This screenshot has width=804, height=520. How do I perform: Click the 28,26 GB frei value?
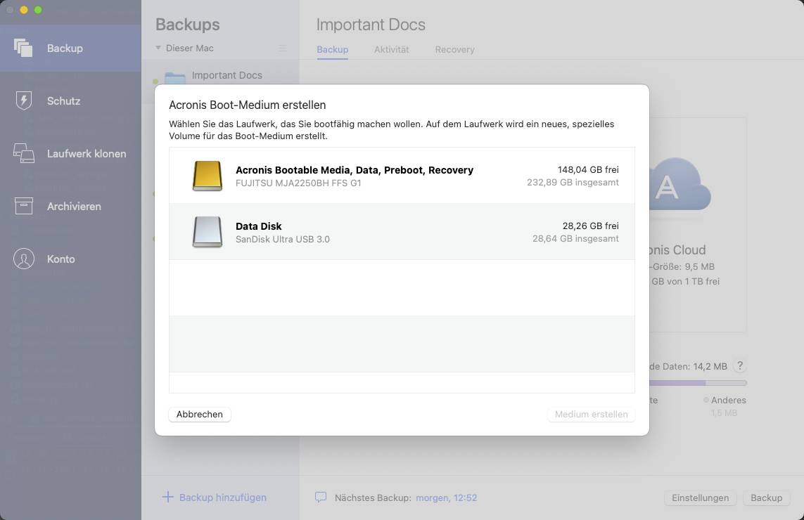point(590,226)
